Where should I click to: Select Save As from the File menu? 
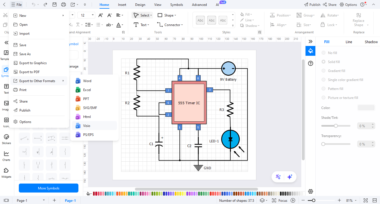tap(39, 54)
